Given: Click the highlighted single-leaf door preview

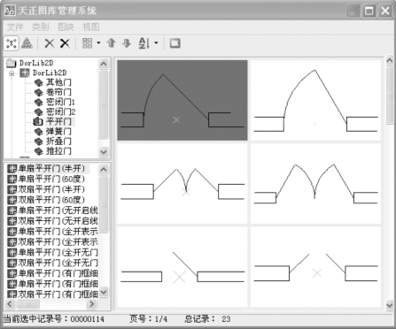Looking at the screenshot, I should [x=182, y=100].
